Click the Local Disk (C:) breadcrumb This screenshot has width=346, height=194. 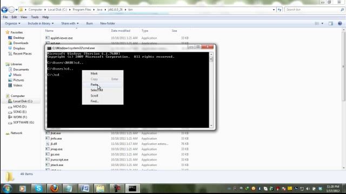pyautogui.click(x=57, y=10)
